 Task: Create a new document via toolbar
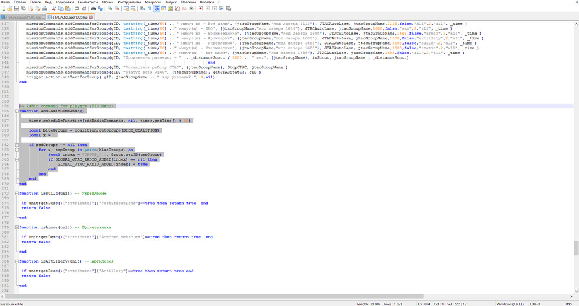(x=3, y=8)
